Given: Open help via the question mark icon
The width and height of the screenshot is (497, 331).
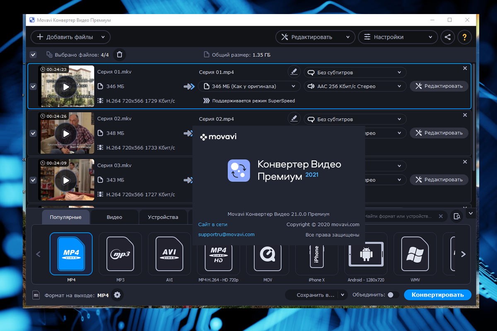Looking at the screenshot, I should [x=465, y=37].
